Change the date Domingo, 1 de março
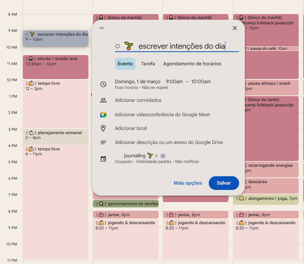Screen dimensions: 304x264 (x=138, y=82)
